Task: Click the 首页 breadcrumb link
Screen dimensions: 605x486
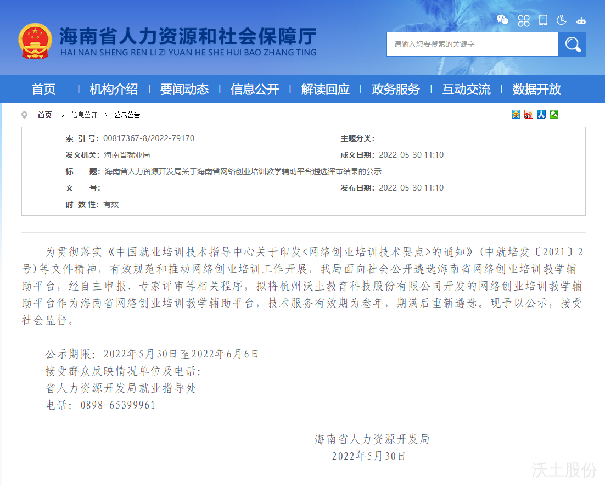Action: pos(44,115)
